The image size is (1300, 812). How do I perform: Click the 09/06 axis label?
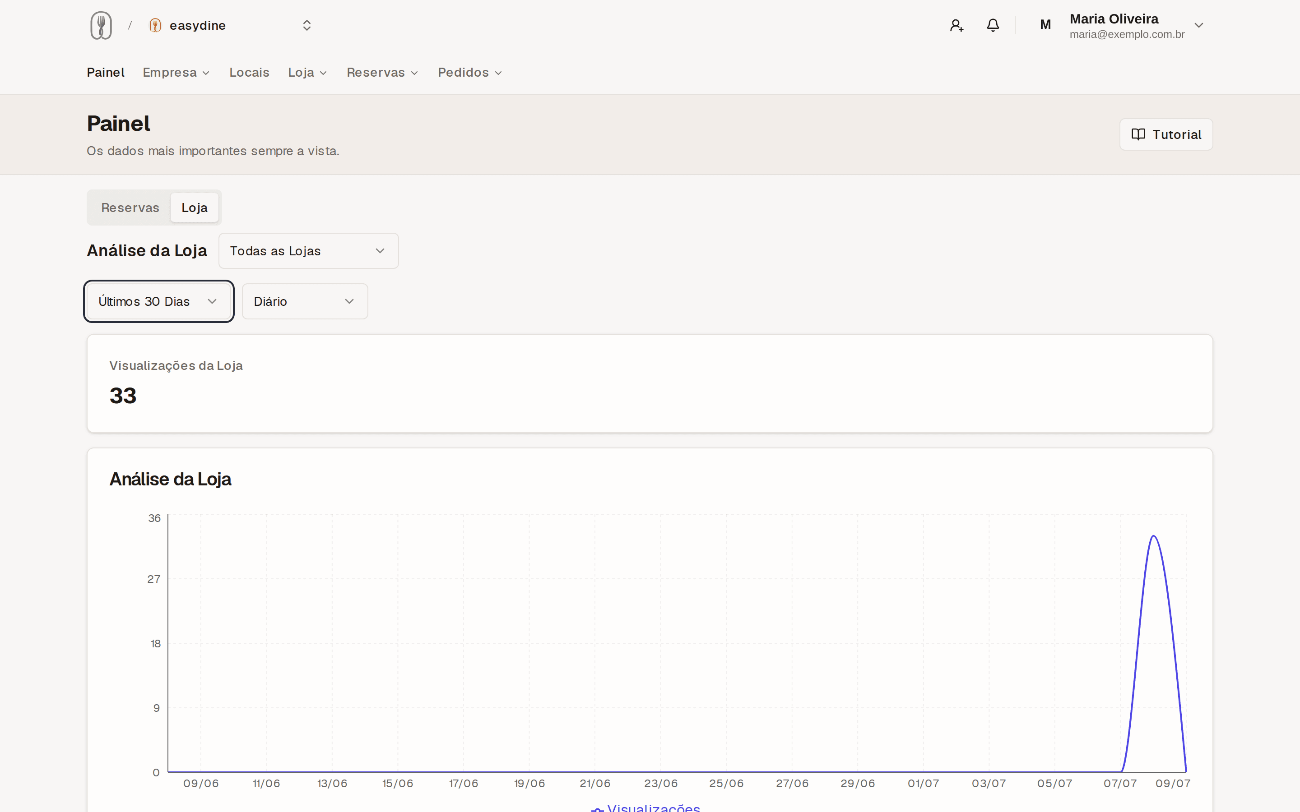201,784
